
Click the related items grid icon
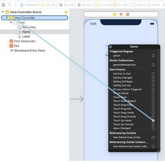pyautogui.click(x=3, y=5)
